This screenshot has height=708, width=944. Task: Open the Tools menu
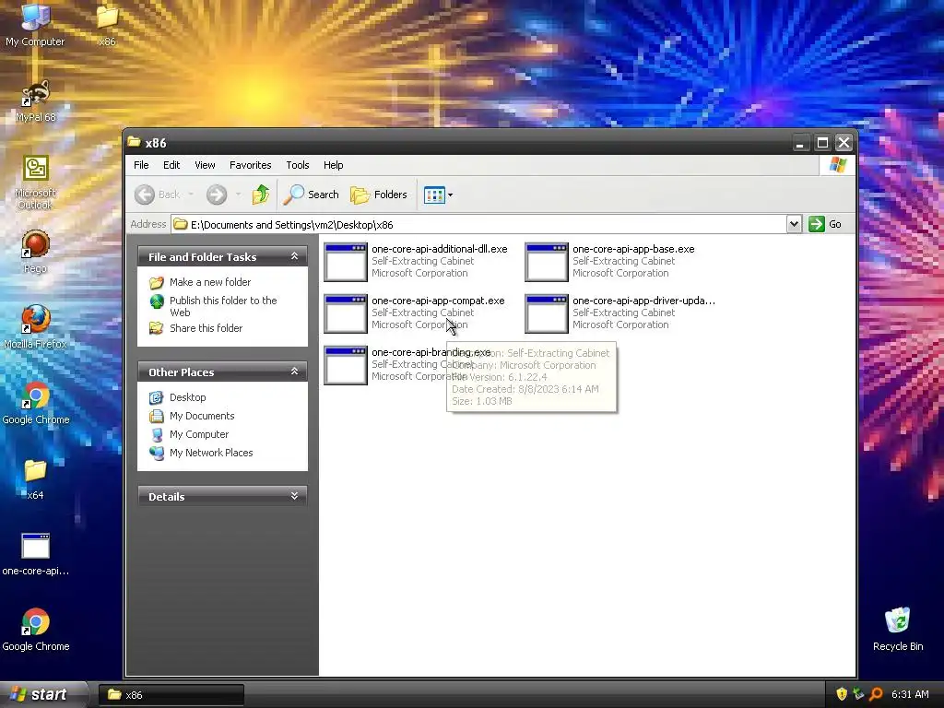point(298,165)
